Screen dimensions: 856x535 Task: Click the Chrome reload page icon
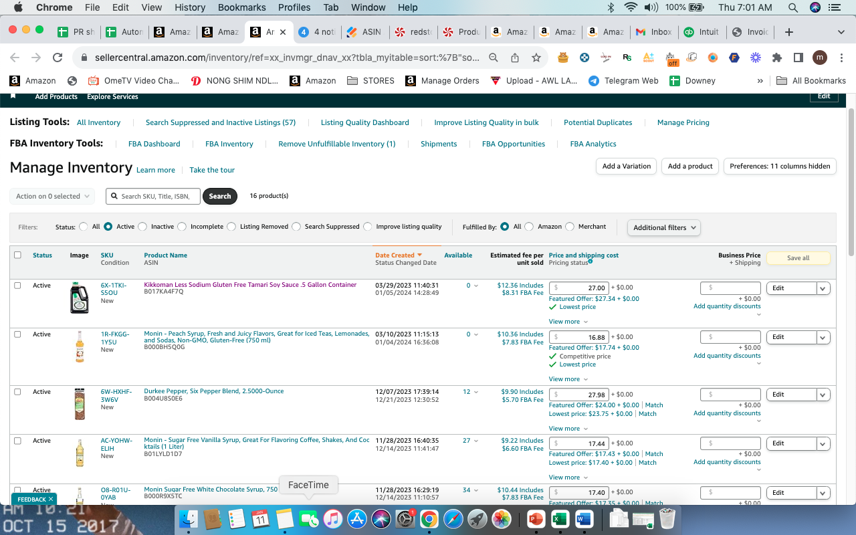[58, 58]
